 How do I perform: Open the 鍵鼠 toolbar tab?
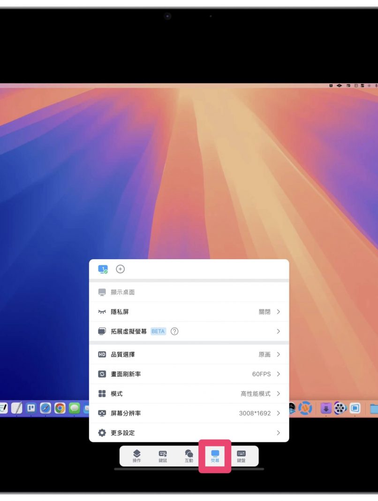pos(163,455)
